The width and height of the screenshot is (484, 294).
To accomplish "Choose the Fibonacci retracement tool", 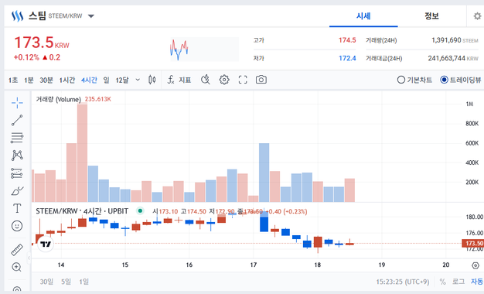I will (x=17, y=138).
